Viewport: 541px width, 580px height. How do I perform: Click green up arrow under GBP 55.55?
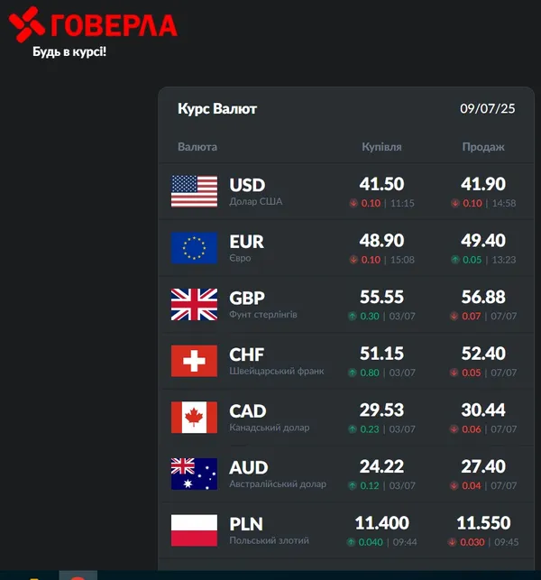click(x=353, y=317)
